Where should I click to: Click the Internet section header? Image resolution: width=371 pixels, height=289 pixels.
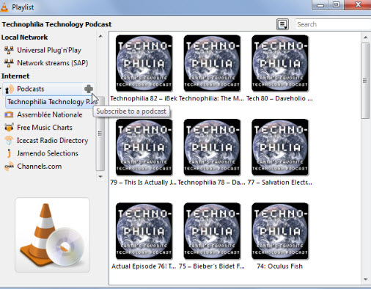[15, 76]
